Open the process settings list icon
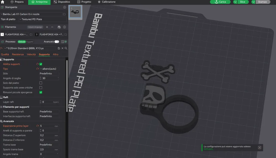 [62, 42]
